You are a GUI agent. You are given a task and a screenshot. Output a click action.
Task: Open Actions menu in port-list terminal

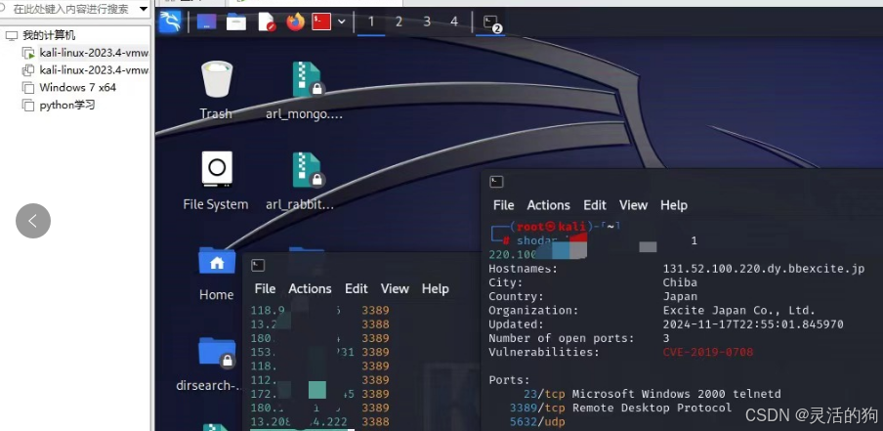[x=310, y=288]
